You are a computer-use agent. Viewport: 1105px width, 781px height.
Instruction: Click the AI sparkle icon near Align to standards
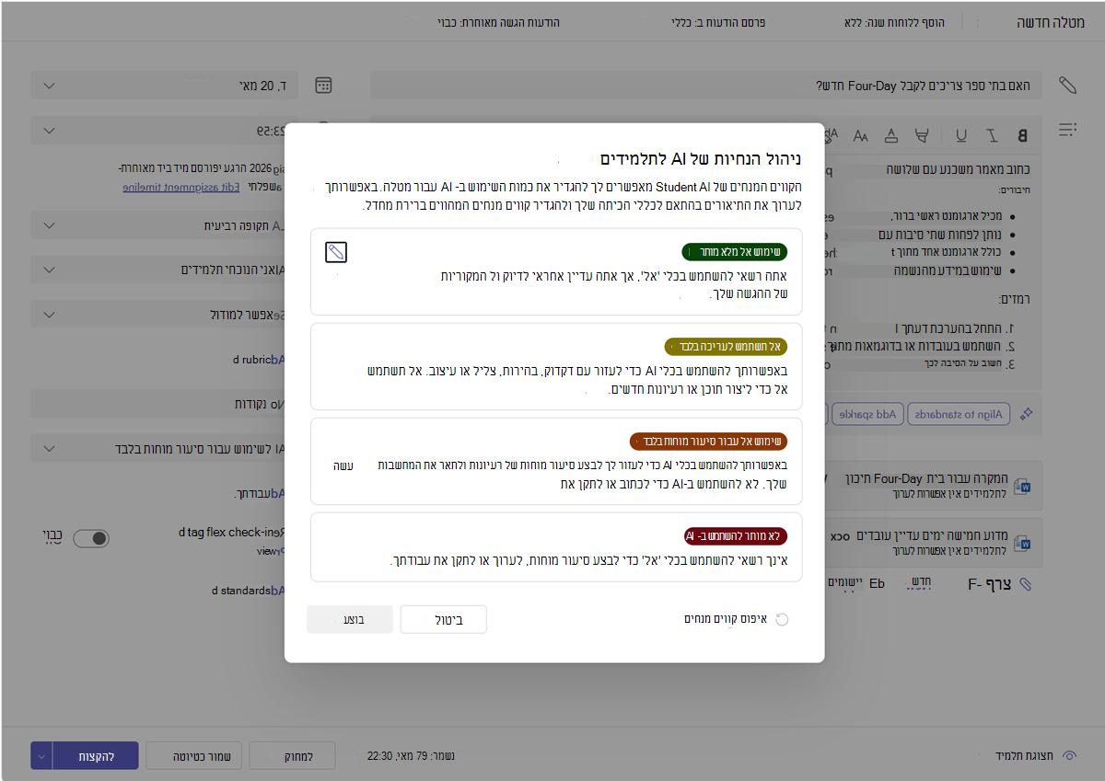click(1028, 415)
